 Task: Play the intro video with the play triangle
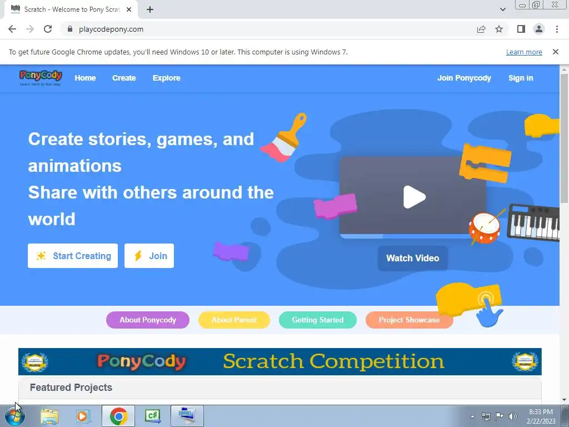click(414, 197)
